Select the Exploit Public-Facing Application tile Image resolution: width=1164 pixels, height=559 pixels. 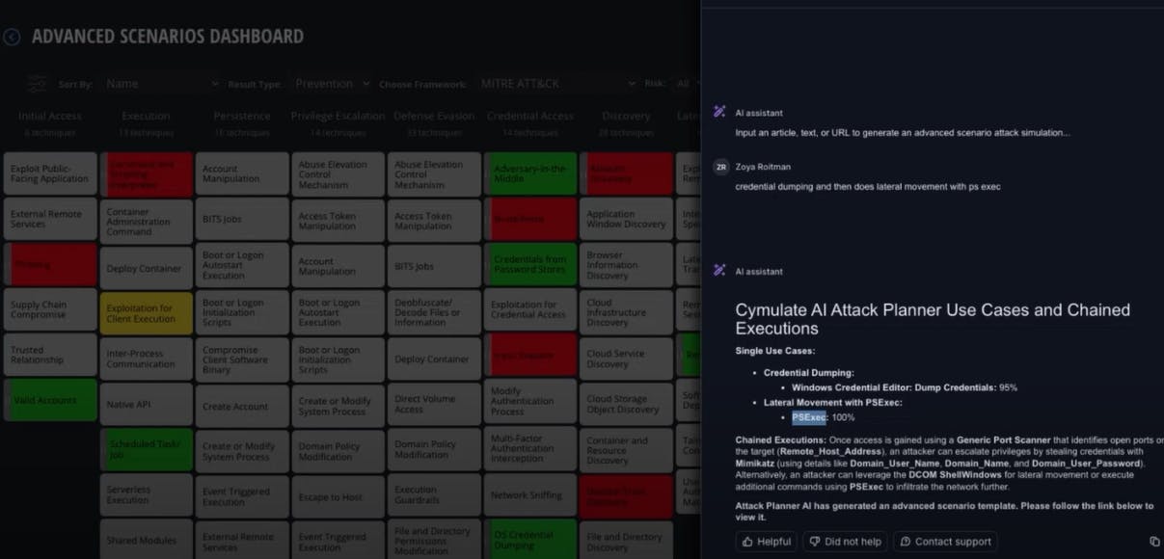point(50,173)
